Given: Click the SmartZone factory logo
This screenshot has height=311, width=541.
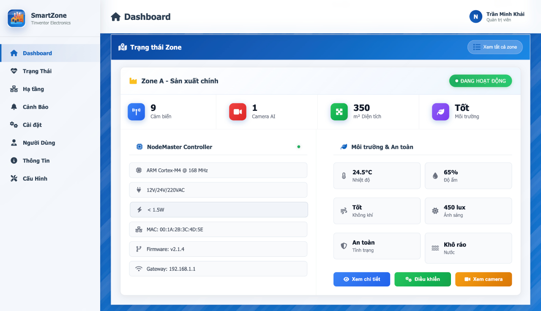Looking at the screenshot, I should [16, 18].
